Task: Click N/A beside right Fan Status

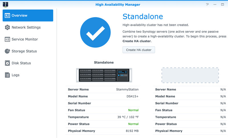Action: click(x=223, y=110)
